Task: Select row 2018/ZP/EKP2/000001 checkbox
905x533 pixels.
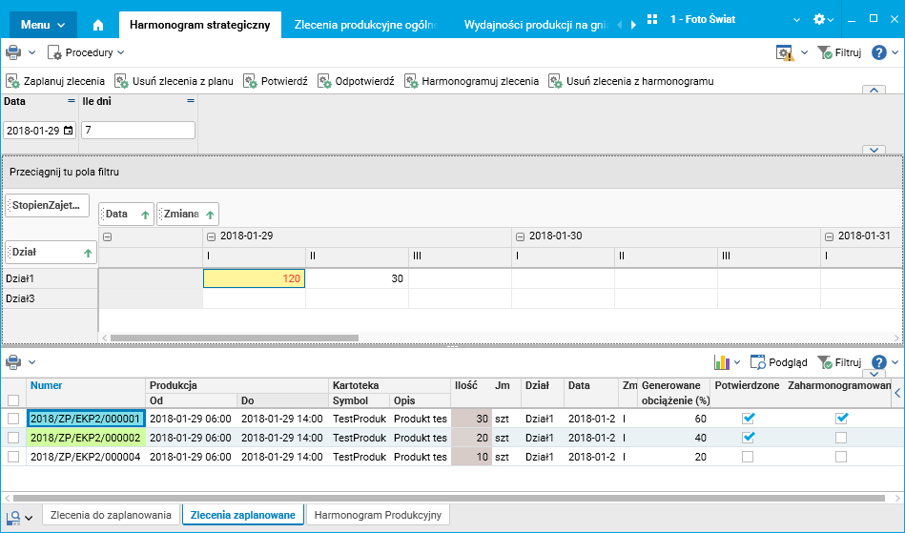Action: click(x=13, y=419)
